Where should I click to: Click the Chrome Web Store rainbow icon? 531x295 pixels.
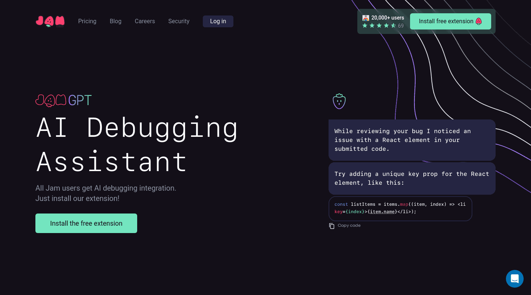tap(366, 18)
